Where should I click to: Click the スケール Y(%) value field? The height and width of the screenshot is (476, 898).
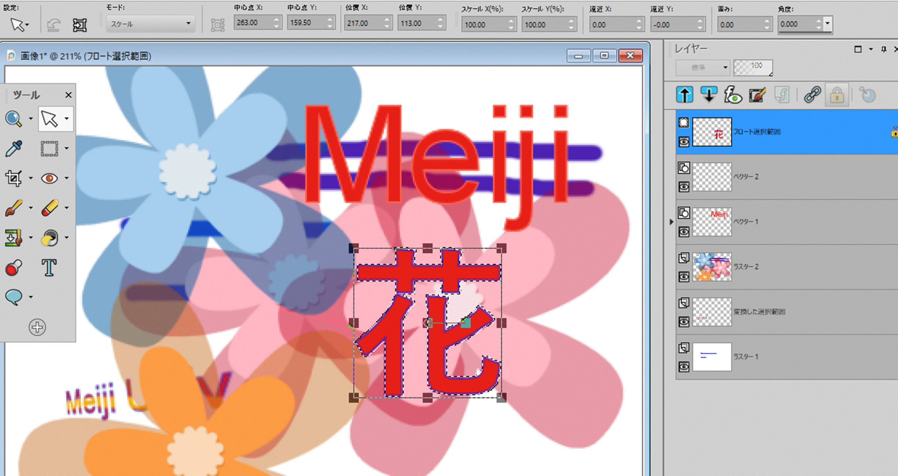click(x=544, y=25)
